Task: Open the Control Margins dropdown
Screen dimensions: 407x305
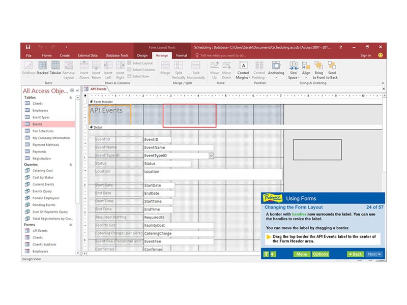Action: [243, 70]
